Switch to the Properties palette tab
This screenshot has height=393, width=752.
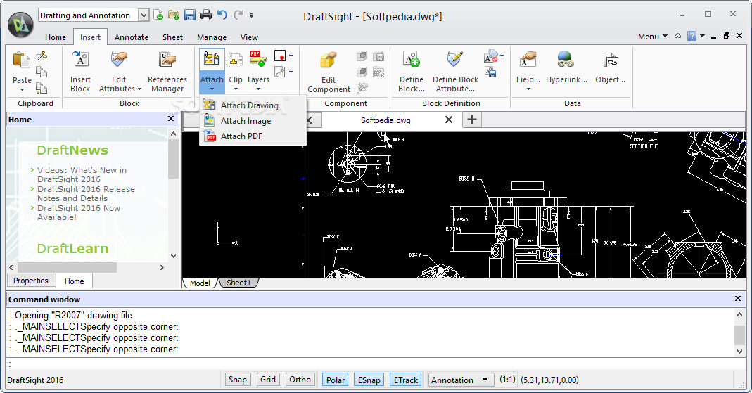point(31,281)
